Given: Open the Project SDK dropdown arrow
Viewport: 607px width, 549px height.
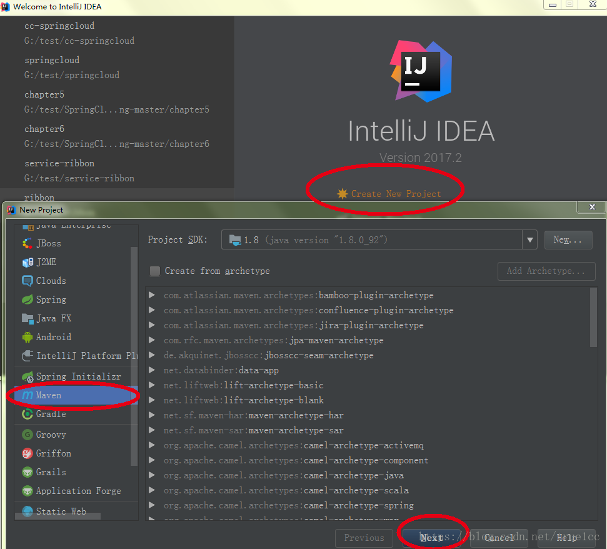Looking at the screenshot, I should point(529,240).
